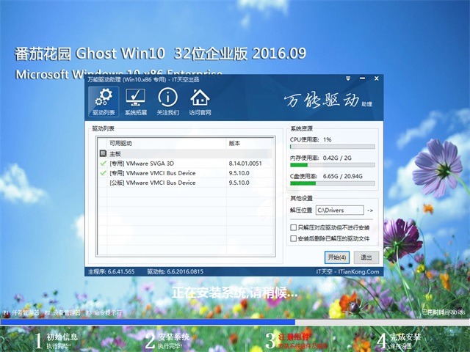470x352 pixels.
Task: Uncheck the [专用] VMware SVGA 3D driver
Action: pyautogui.click(x=103, y=164)
